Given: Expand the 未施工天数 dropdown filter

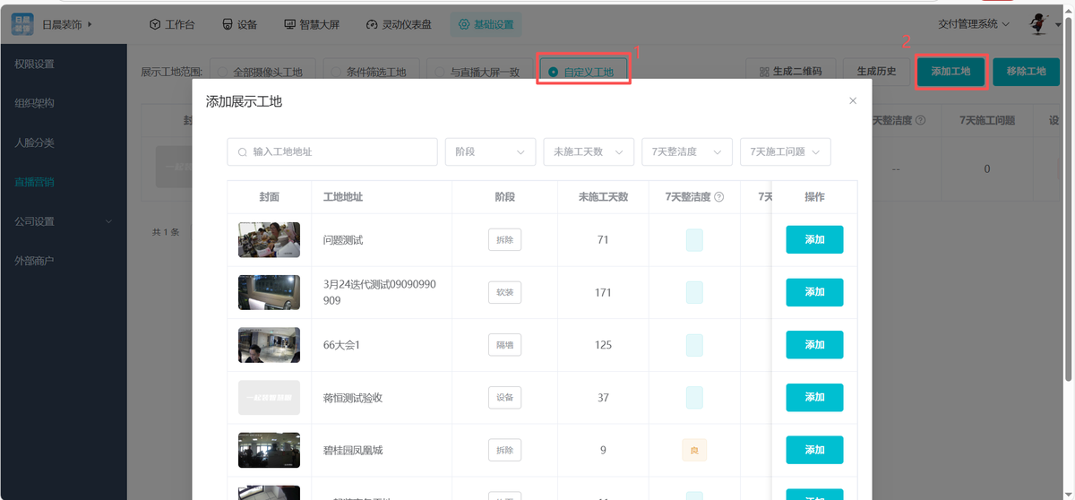Looking at the screenshot, I should (x=589, y=152).
